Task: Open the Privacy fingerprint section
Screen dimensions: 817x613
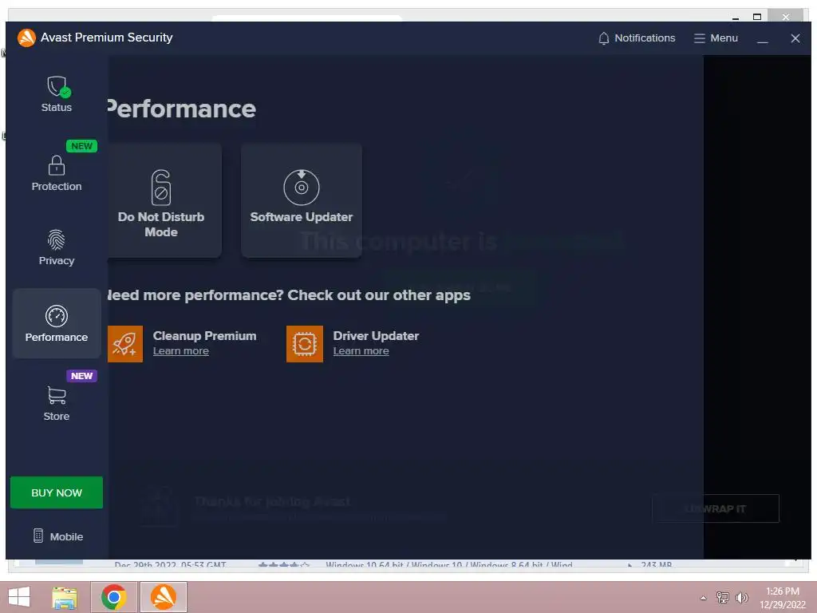Action: coord(57,247)
